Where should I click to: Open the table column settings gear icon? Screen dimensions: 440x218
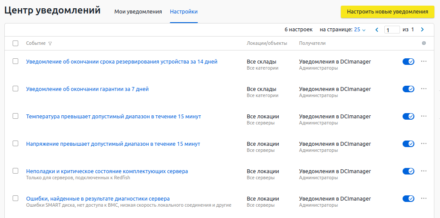[x=424, y=43]
